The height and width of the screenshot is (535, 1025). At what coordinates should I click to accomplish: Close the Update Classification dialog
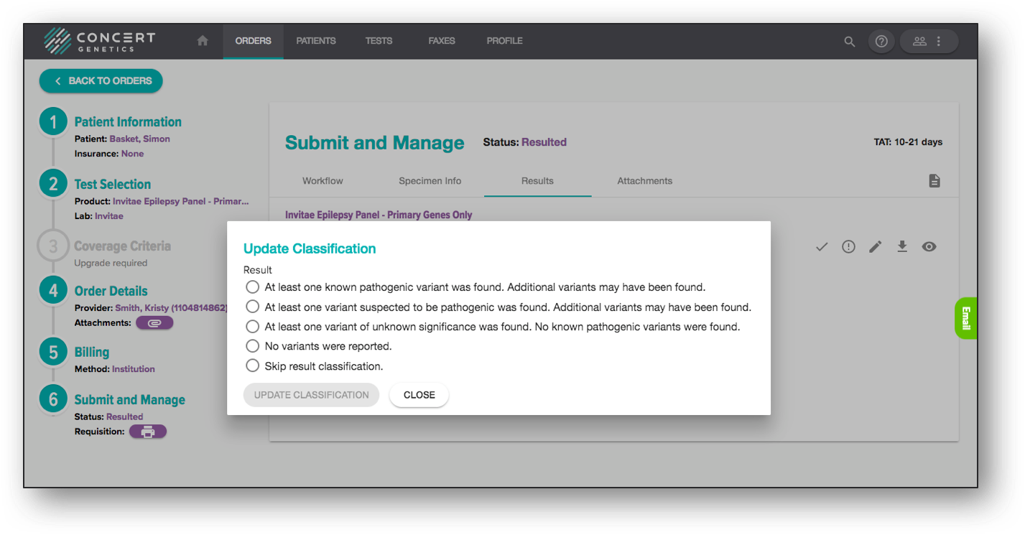419,394
